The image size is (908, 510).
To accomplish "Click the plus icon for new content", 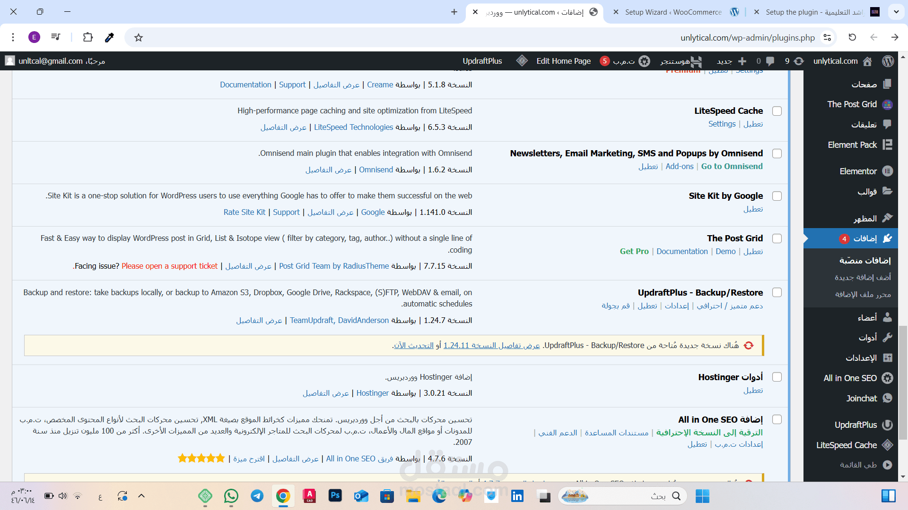I will click(x=742, y=61).
